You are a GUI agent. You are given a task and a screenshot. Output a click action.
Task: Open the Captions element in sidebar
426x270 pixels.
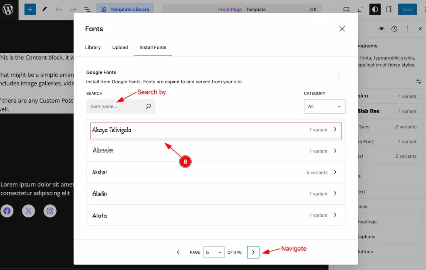[390, 237]
